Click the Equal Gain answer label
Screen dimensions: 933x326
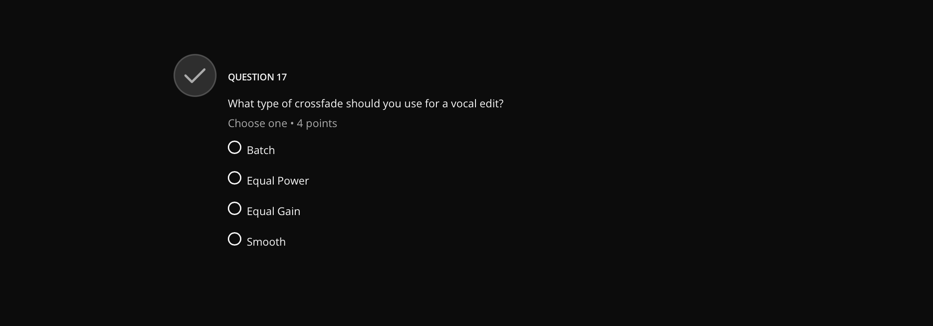tap(273, 211)
